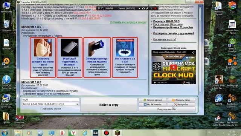Pause recording in the recorder bar
The width and height of the screenshot is (241, 136).
[151, 8]
